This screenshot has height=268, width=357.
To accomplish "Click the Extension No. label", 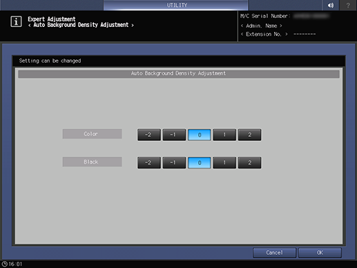I will click(264, 35).
